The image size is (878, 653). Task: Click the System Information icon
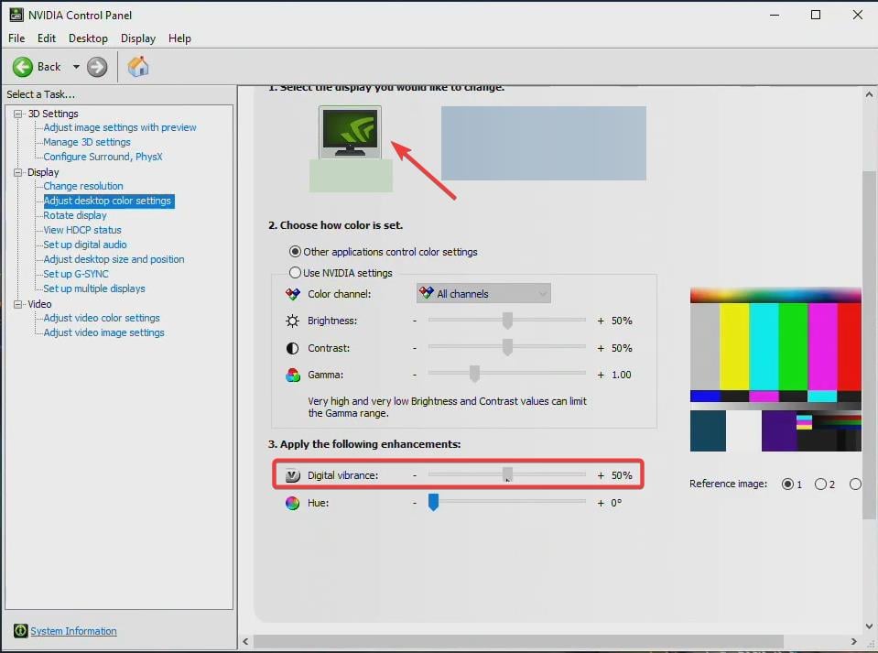21,631
